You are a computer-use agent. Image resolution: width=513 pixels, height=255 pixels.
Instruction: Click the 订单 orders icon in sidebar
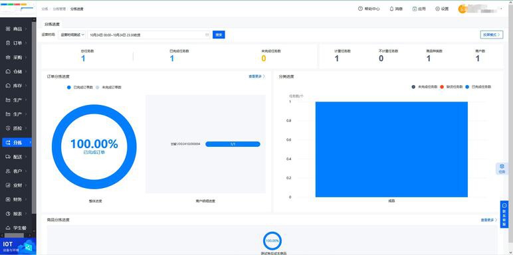pos(8,42)
